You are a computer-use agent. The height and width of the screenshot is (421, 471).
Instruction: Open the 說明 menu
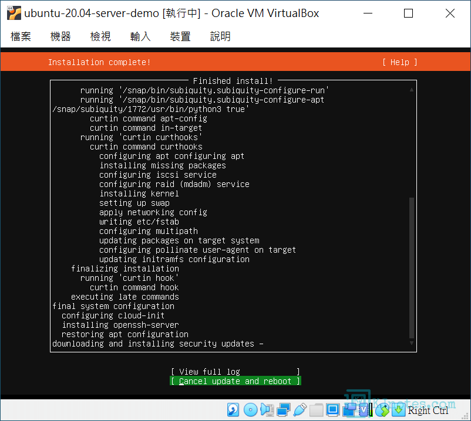pyautogui.click(x=220, y=36)
